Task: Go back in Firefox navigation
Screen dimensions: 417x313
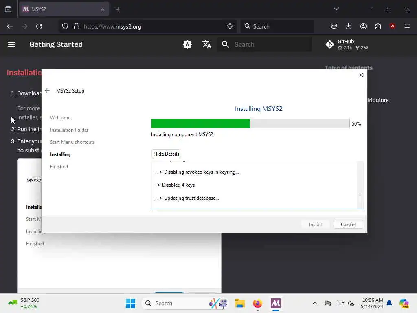Action: [10, 26]
